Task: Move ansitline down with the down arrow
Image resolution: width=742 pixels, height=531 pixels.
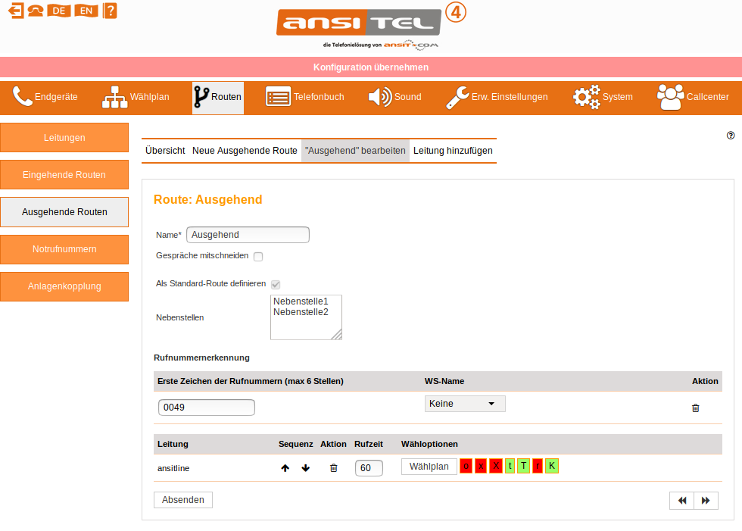Action: pyautogui.click(x=306, y=468)
